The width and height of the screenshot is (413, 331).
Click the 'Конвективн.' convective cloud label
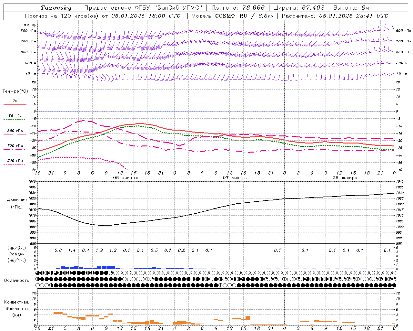coord(16,302)
